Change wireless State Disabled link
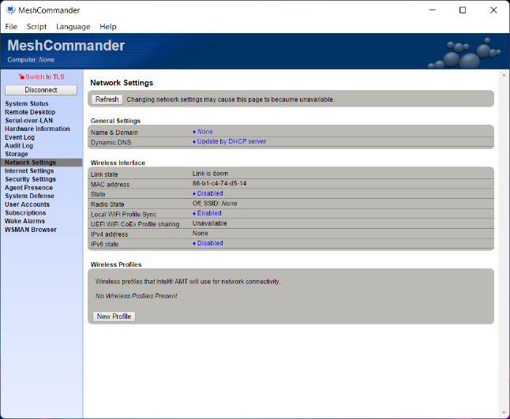510x419 pixels. coord(210,193)
